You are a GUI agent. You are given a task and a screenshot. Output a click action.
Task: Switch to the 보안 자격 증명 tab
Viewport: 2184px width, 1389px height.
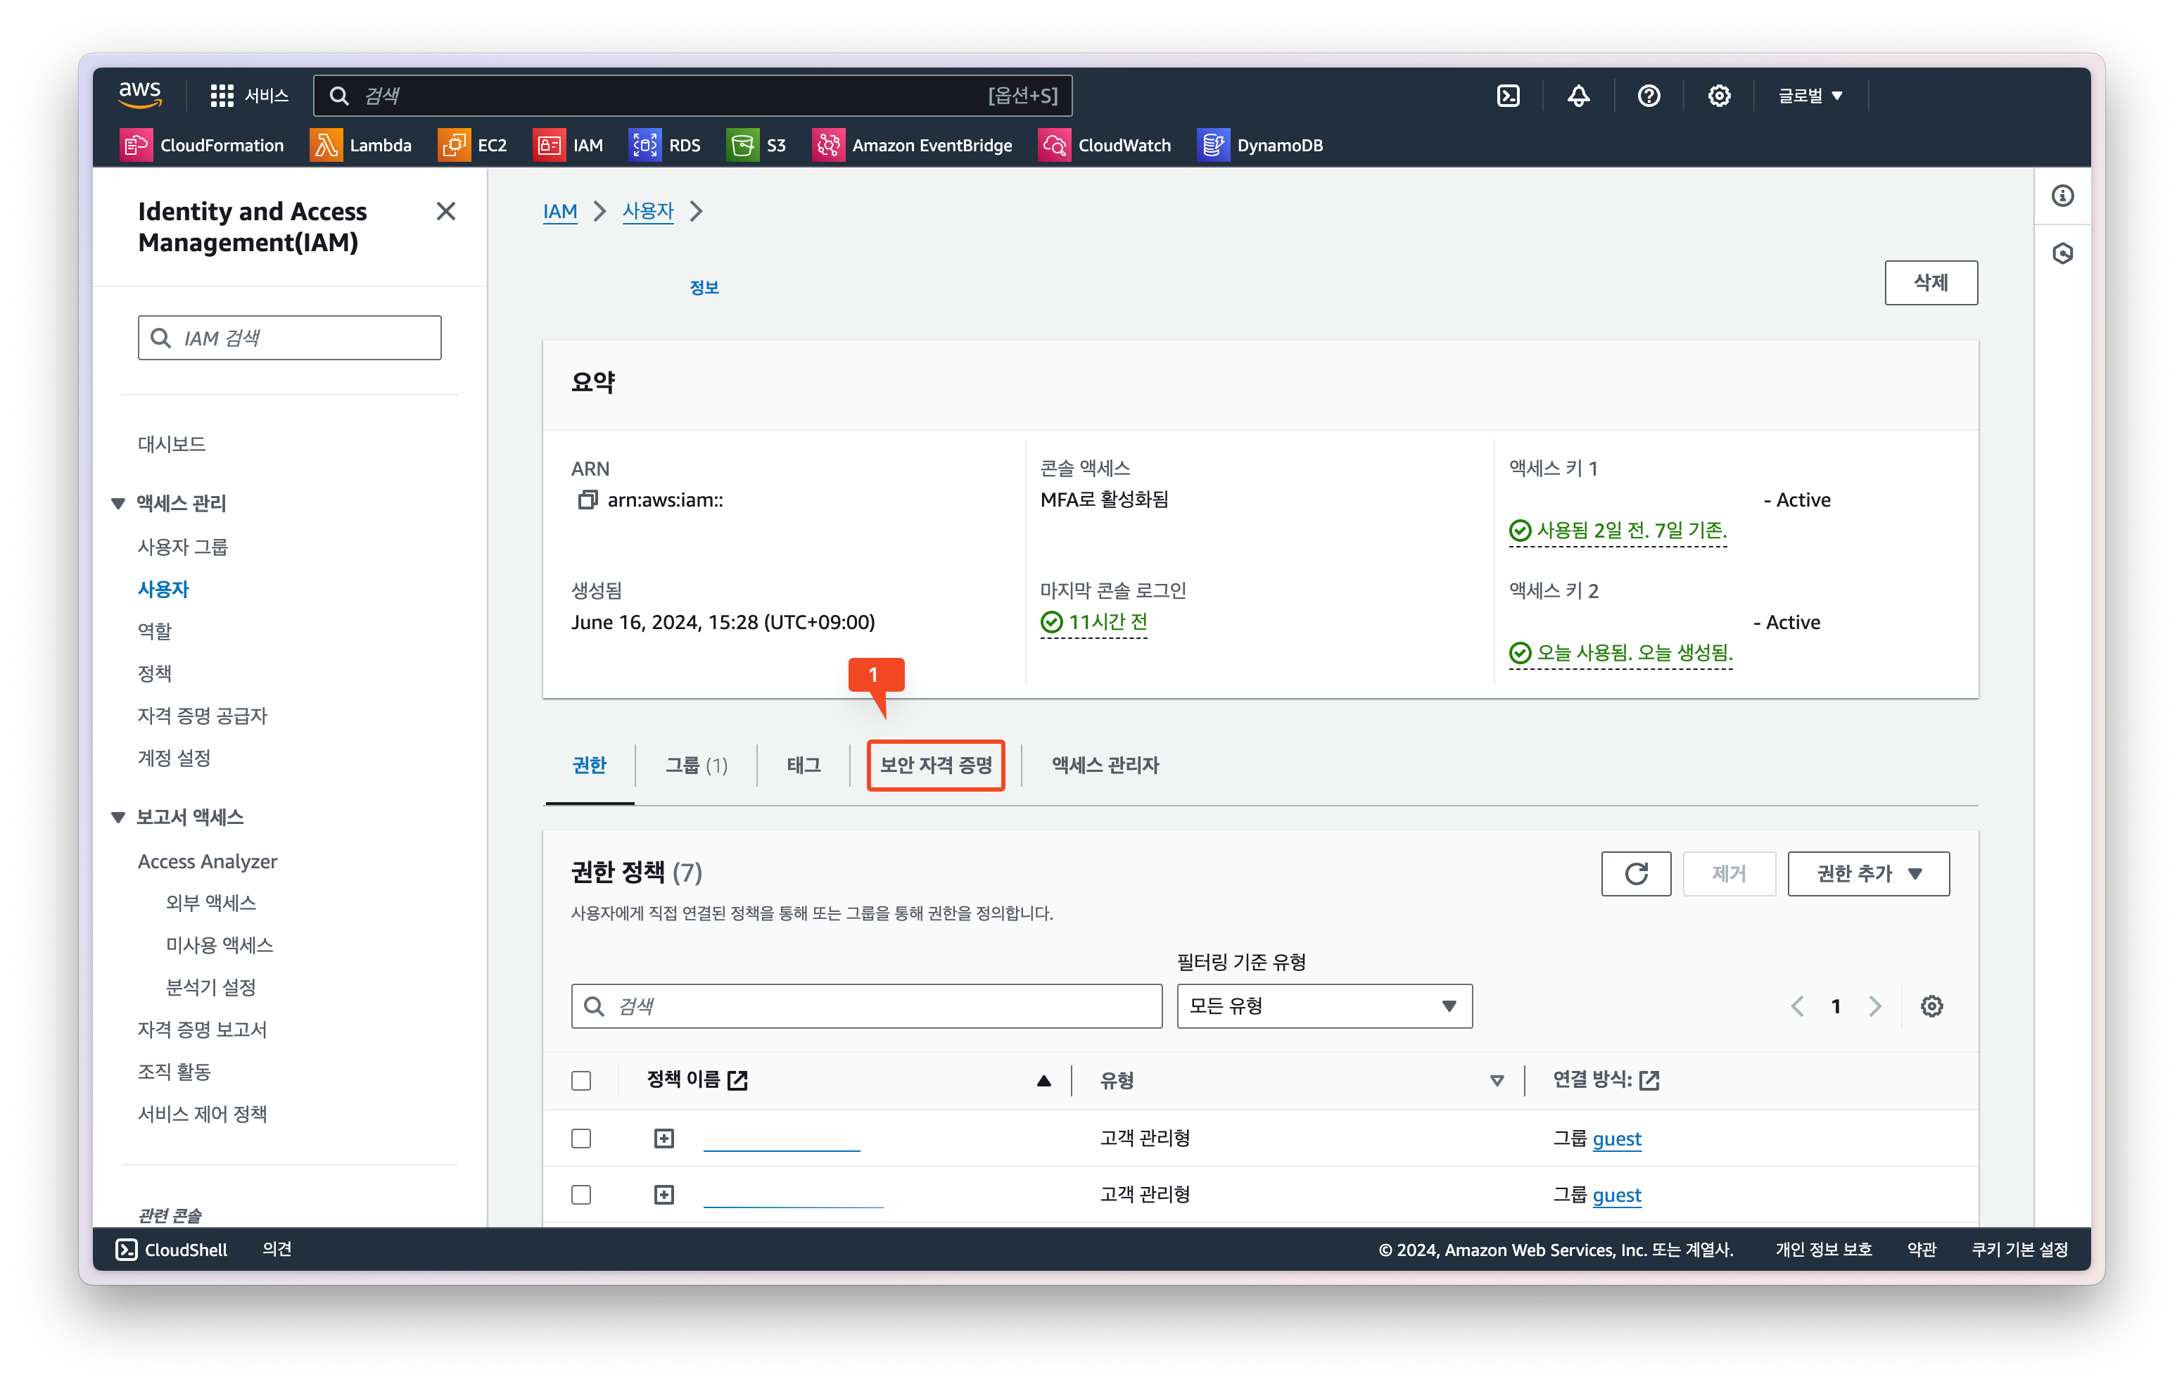[x=935, y=765]
